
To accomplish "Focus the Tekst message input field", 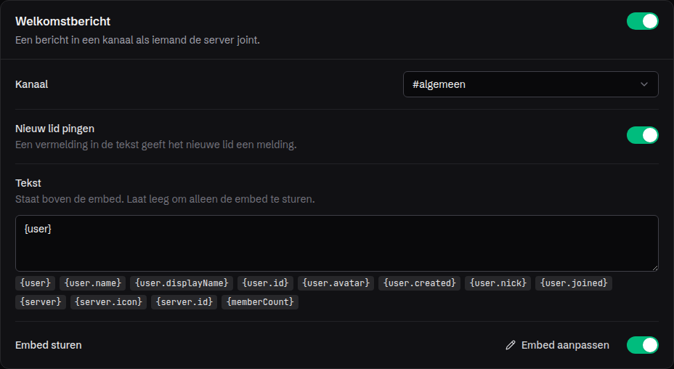I will [336, 243].
